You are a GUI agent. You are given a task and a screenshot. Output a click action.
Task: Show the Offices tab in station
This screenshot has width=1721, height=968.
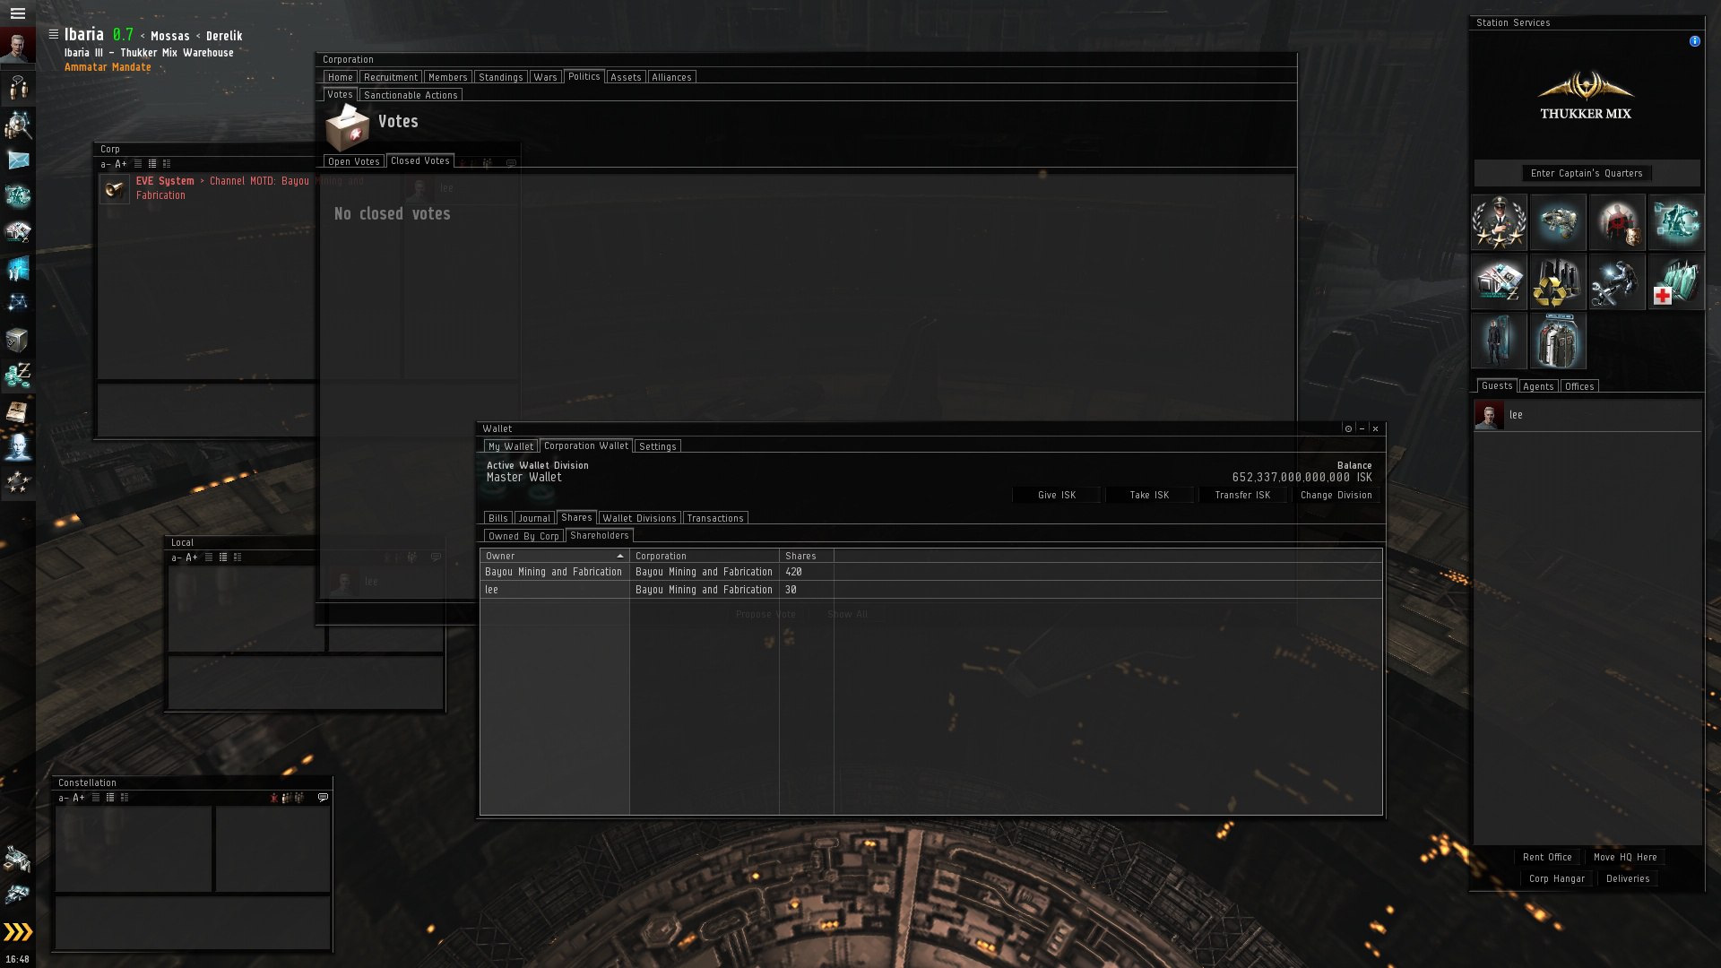1579,386
